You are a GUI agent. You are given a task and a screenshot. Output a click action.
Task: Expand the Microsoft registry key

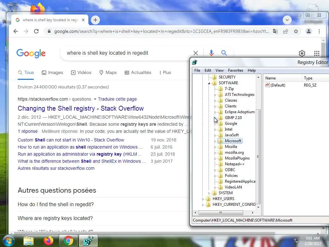pos(215,141)
